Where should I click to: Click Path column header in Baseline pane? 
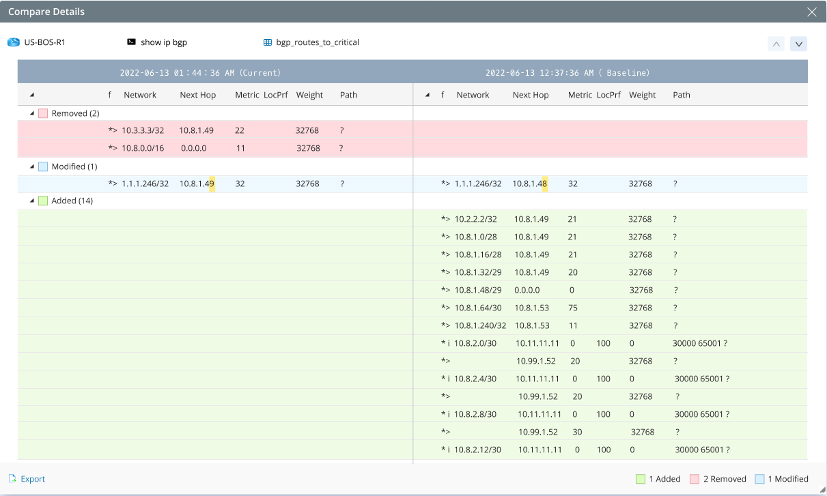tap(682, 95)
